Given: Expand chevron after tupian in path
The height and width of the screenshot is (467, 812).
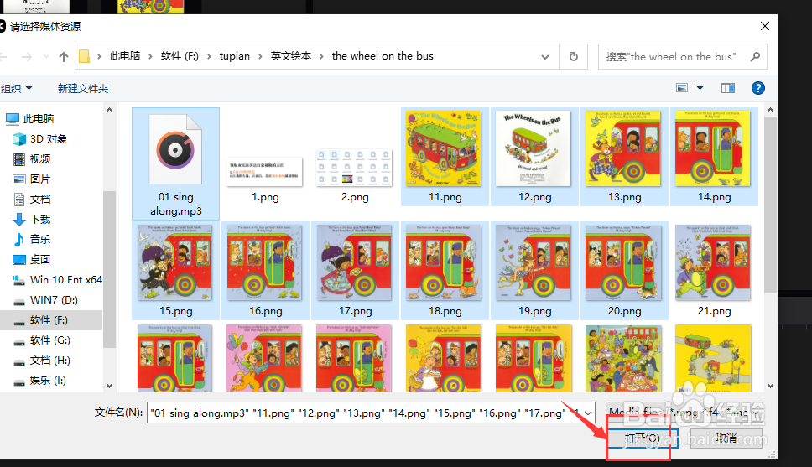Looking at the screenshot, I should coord(261,56).
